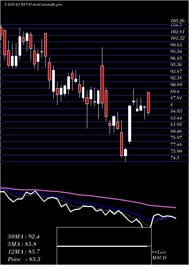
Task: Click the 12MA : 85.7 readout
Action: (23, 252)
